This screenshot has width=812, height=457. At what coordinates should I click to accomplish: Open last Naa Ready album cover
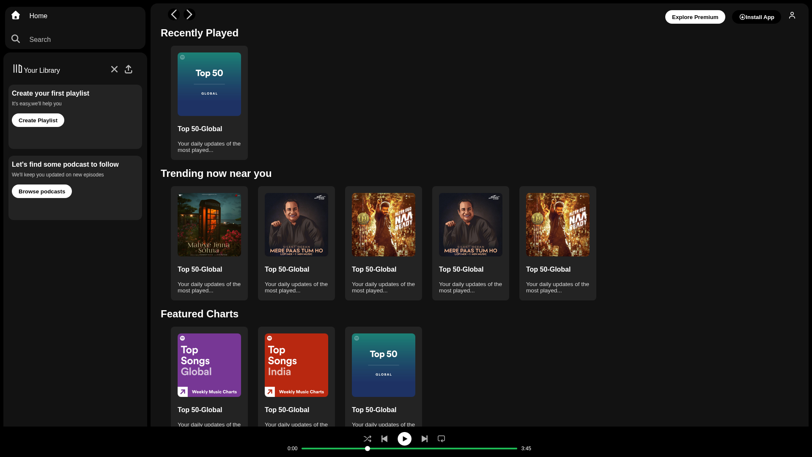(558, 225)
